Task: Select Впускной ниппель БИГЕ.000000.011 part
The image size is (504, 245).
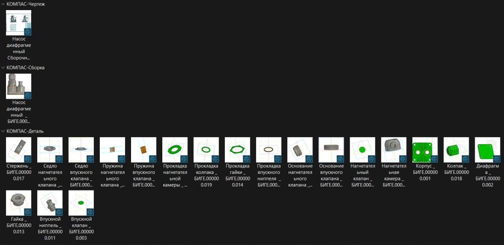Action: [x=50, y=203]
